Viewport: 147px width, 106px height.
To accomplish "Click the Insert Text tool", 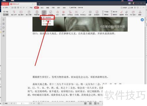I will click(x=14, y=13).
